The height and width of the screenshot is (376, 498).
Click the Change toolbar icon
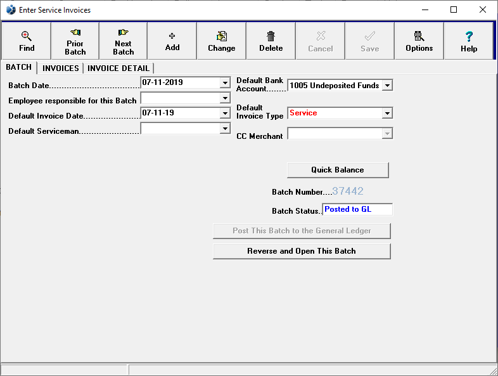221,36
